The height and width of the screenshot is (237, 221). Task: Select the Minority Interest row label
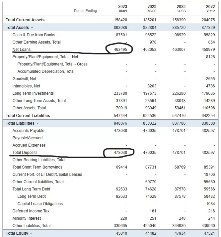(x=27, y=218)
